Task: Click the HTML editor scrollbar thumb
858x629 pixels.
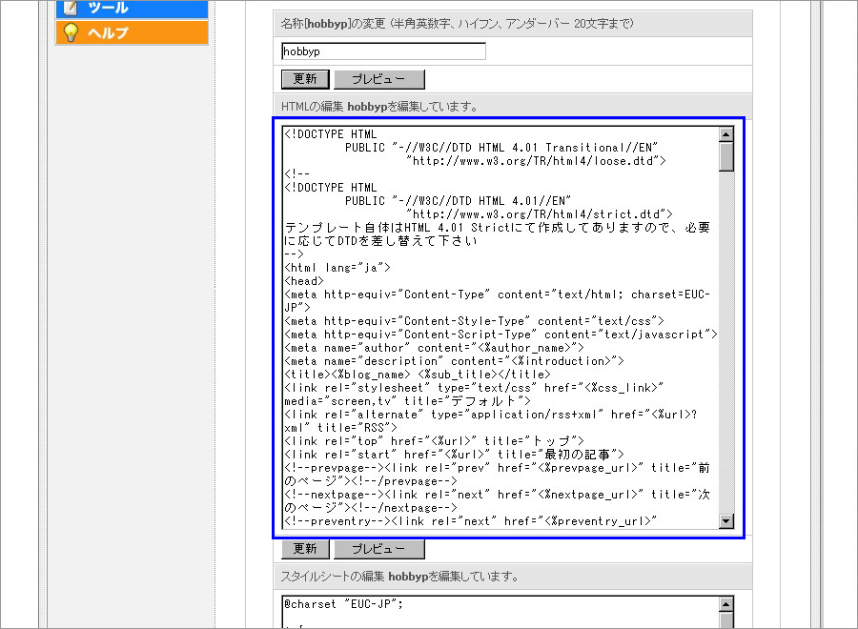Action: click(726, 157)
